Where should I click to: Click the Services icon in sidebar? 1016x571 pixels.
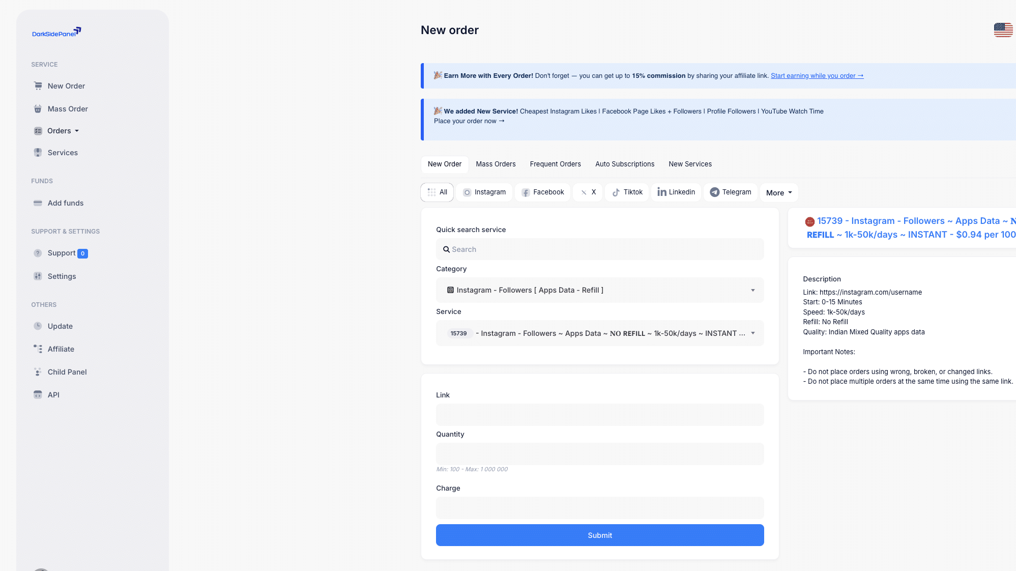[x=38, y=153]
